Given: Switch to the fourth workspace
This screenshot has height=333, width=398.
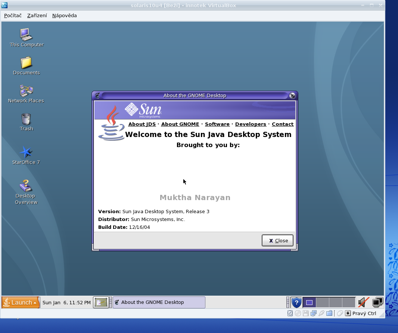Looking at the screenshot, I should click(x=349, y=302).
